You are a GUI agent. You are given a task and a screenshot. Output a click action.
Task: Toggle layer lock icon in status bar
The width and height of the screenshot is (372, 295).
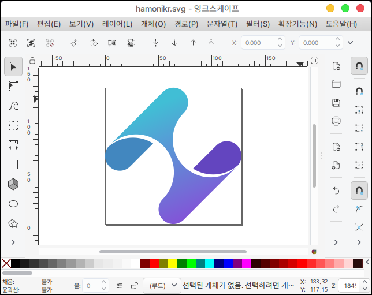click(134, 285)
